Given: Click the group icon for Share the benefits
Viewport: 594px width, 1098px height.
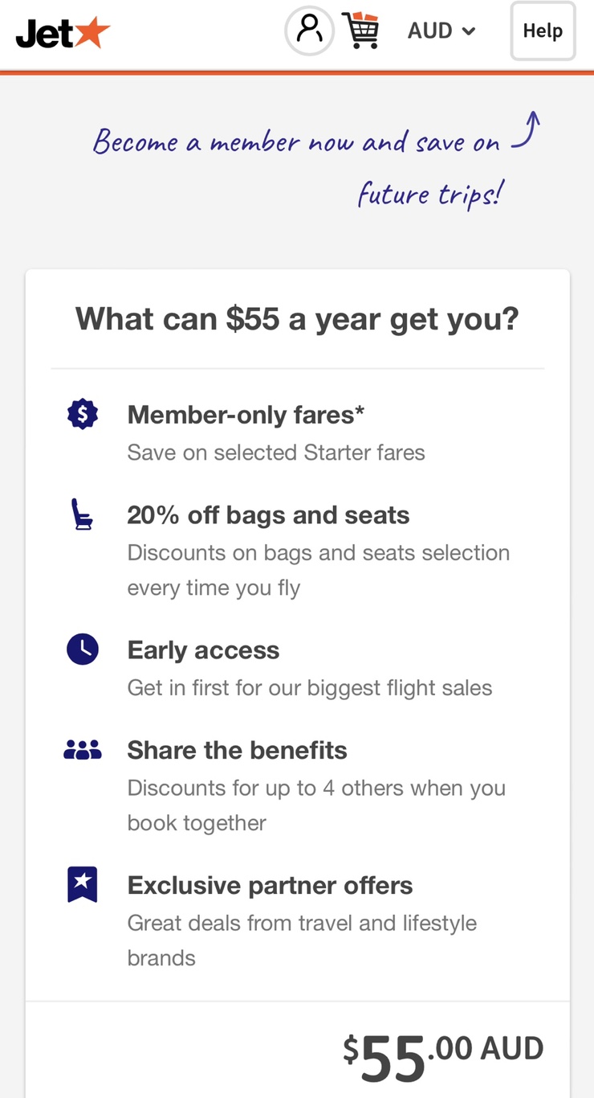Looking at the screenshot, I should [x=83, y=750].
